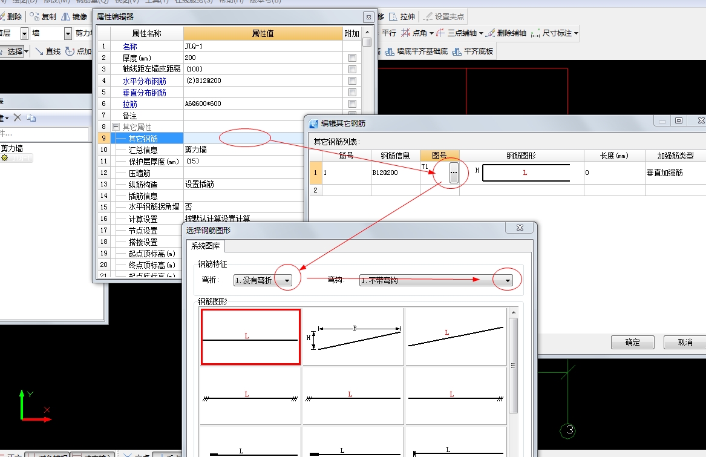Toggle 附加 checkbox for 垂直分布钢筋 row

click(x=352, y=93)
